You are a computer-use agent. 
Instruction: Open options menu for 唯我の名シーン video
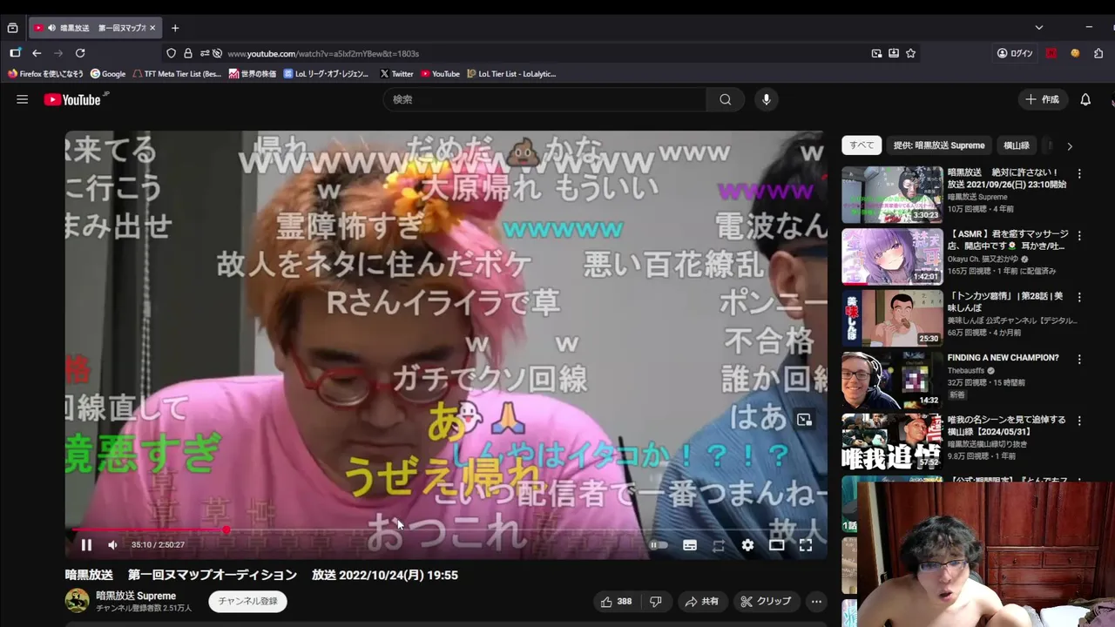(1079, 421)
